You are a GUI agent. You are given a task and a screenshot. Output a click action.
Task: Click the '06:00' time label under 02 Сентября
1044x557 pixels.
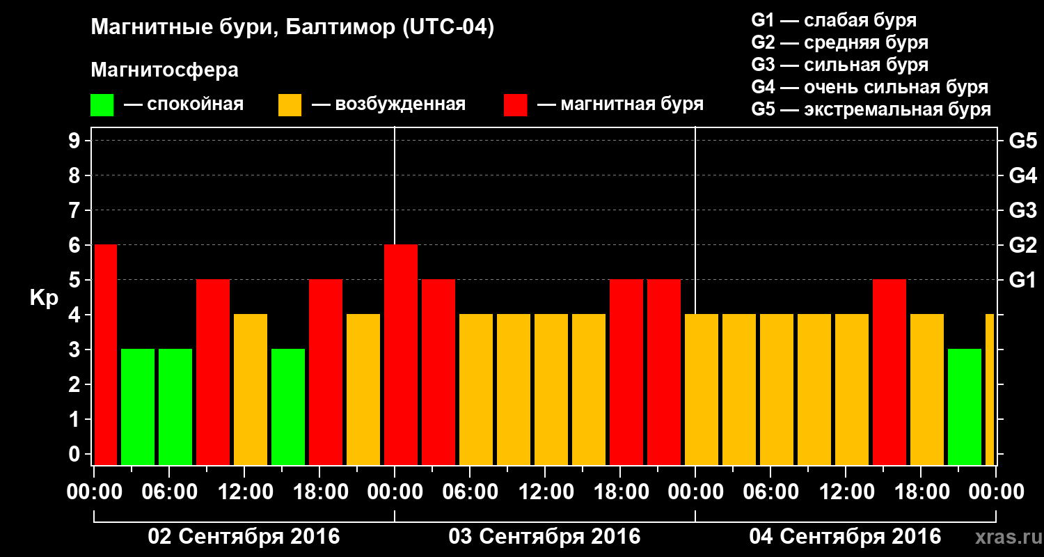tap(169, 492)
